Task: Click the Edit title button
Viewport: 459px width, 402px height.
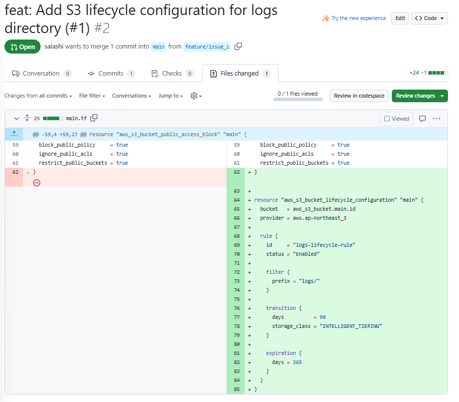Action: click(x=400, y=18)
